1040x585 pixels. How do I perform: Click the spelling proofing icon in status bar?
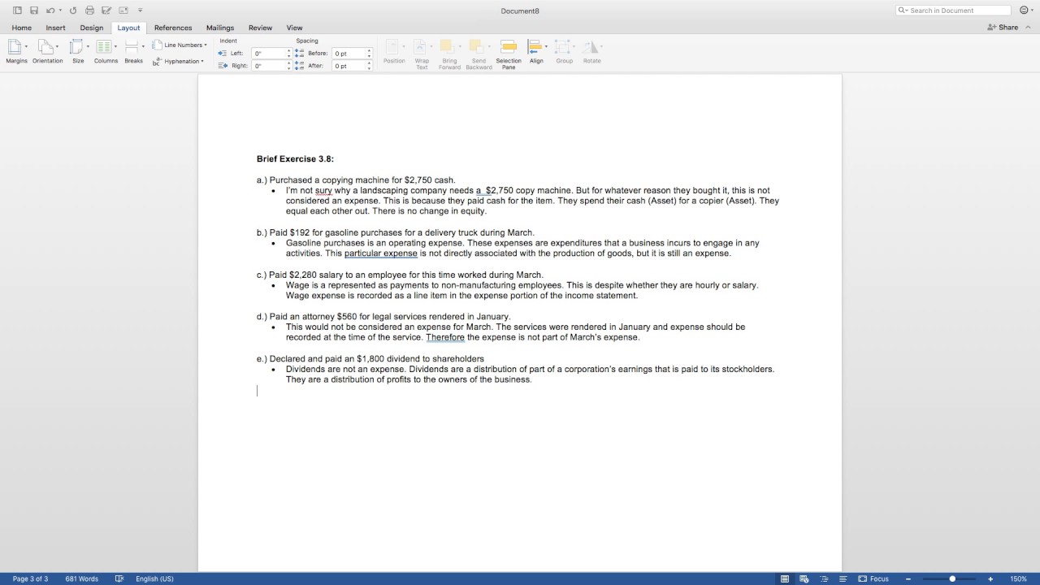119,578
